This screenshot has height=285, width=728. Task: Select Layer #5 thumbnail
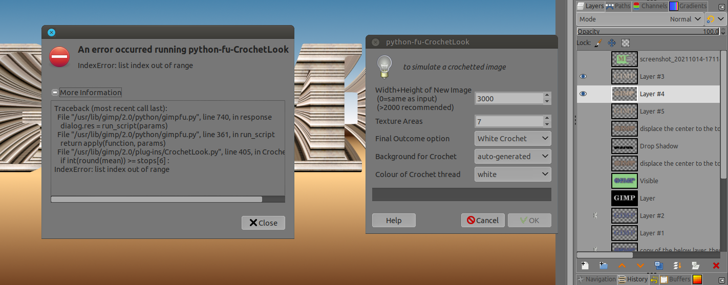625,111
